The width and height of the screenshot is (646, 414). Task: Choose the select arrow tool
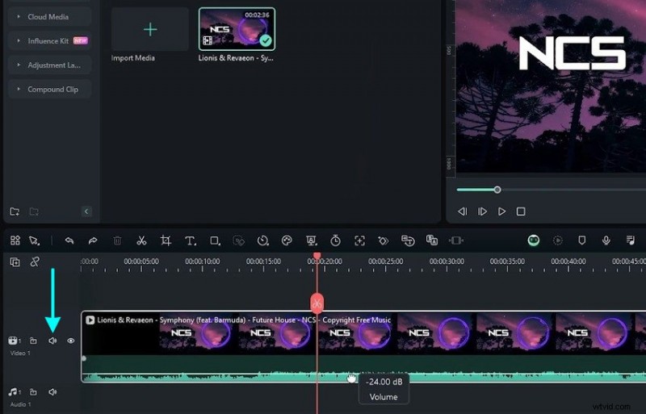pos(35,240)
